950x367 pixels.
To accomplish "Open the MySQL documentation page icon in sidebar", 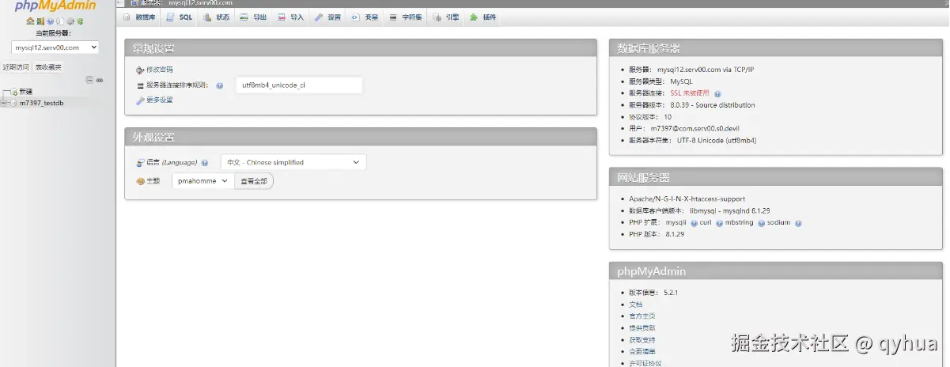I will (60, 21).
